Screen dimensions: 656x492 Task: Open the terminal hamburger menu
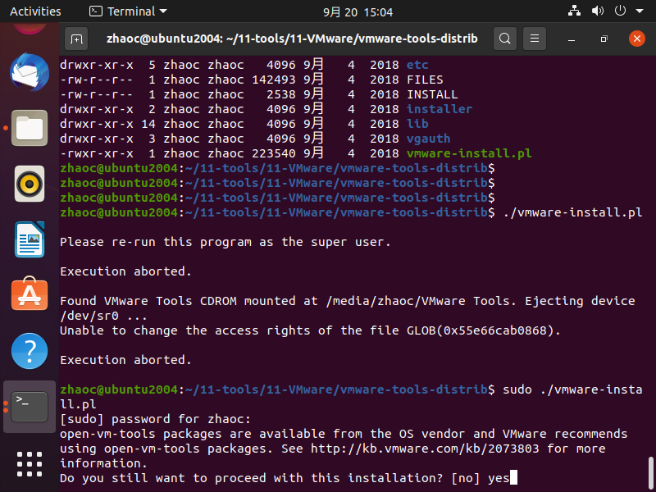pos(535,39)
